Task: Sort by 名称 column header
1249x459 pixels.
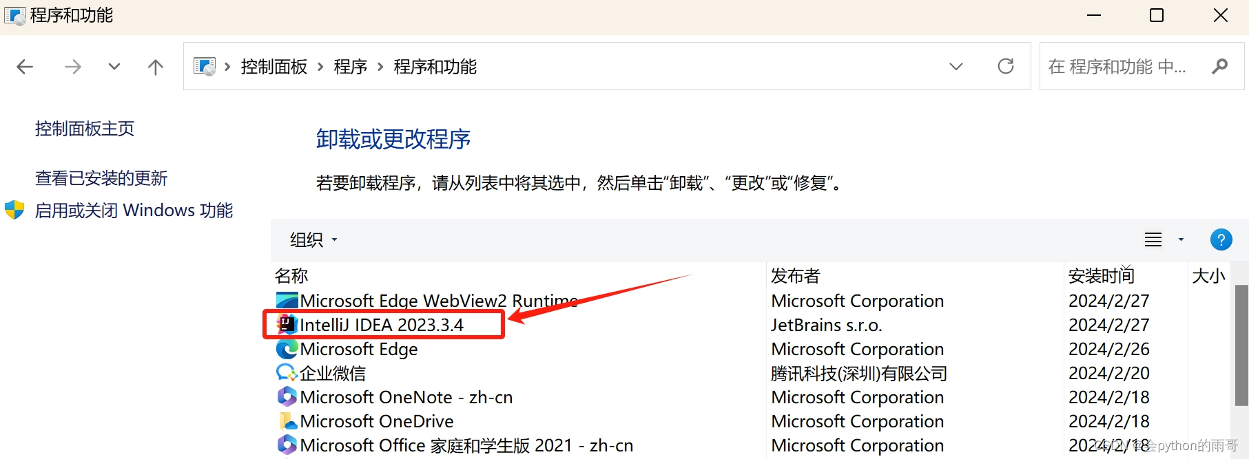Action: (291, 276)
